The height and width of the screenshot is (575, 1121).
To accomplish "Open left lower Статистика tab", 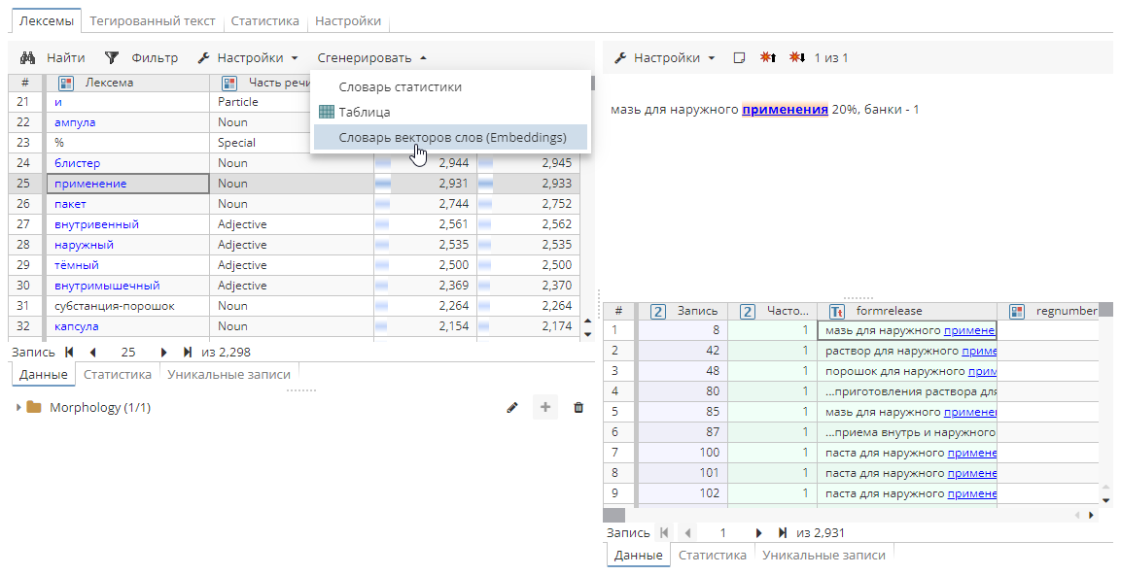I will pyautogui.click(x=118, y=374).
